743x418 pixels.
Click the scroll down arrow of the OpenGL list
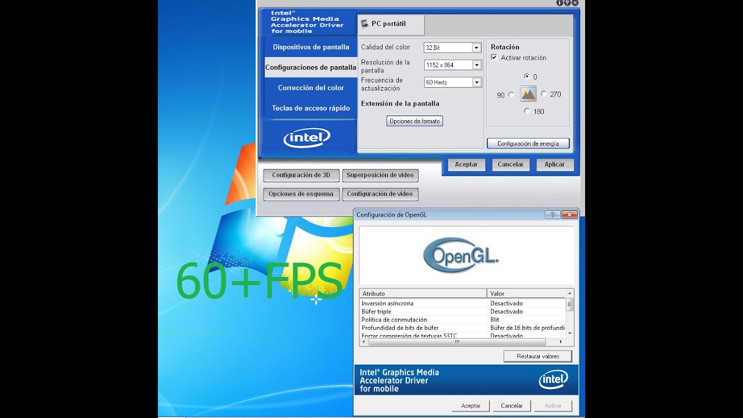(569, 333)
